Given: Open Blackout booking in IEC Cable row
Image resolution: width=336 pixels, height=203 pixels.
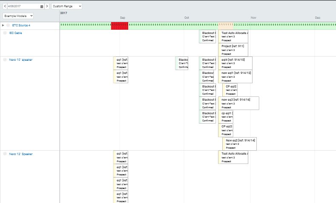Looking at the screenshot, I should pos(207,37).
